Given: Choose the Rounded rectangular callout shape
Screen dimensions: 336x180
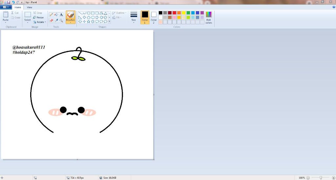Looking at the screenshot, I should click(x=97, y=21).
